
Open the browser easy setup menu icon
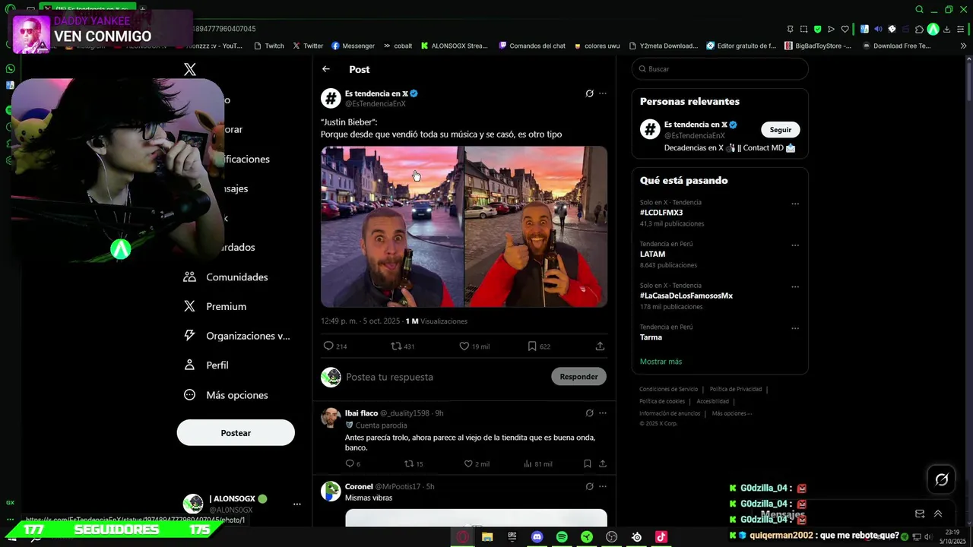coord(961,29)
